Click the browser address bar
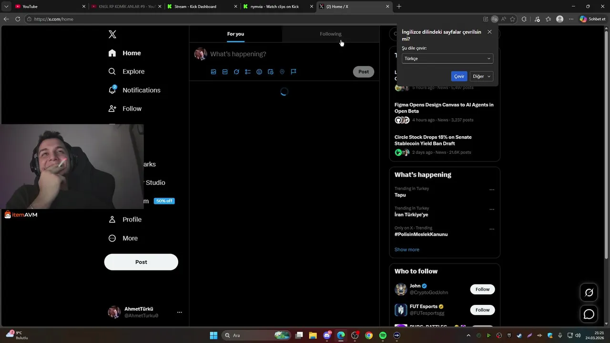The width and height of the screenshot is (610, 343). (253, 19)
